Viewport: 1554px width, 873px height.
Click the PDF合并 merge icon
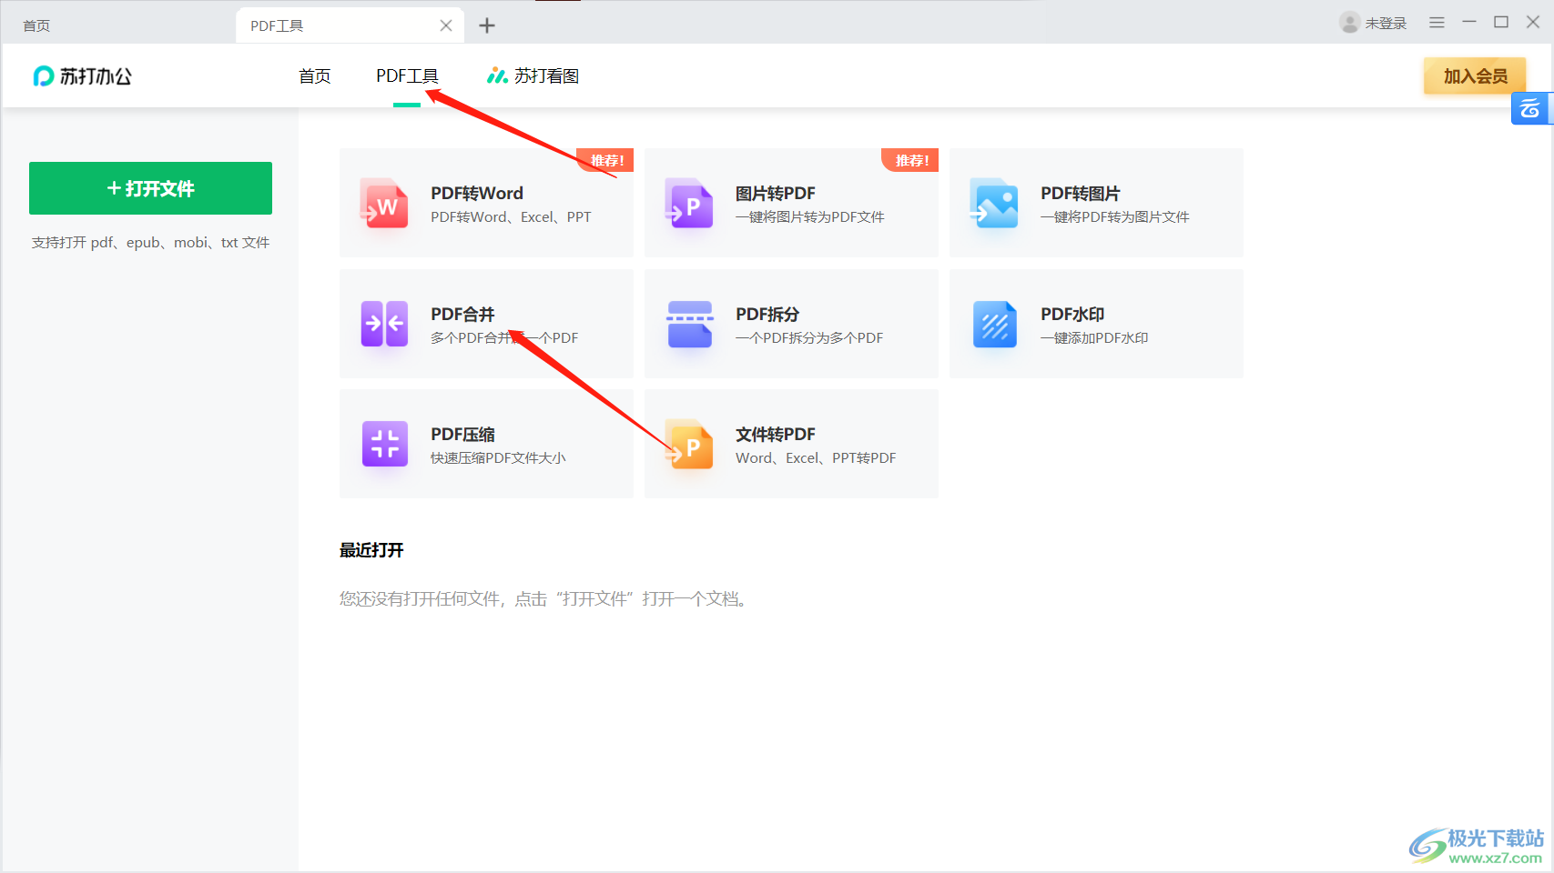(x=384, y=324)
